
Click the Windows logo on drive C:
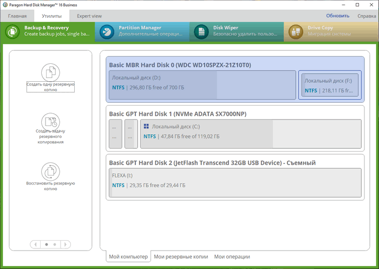146,126
